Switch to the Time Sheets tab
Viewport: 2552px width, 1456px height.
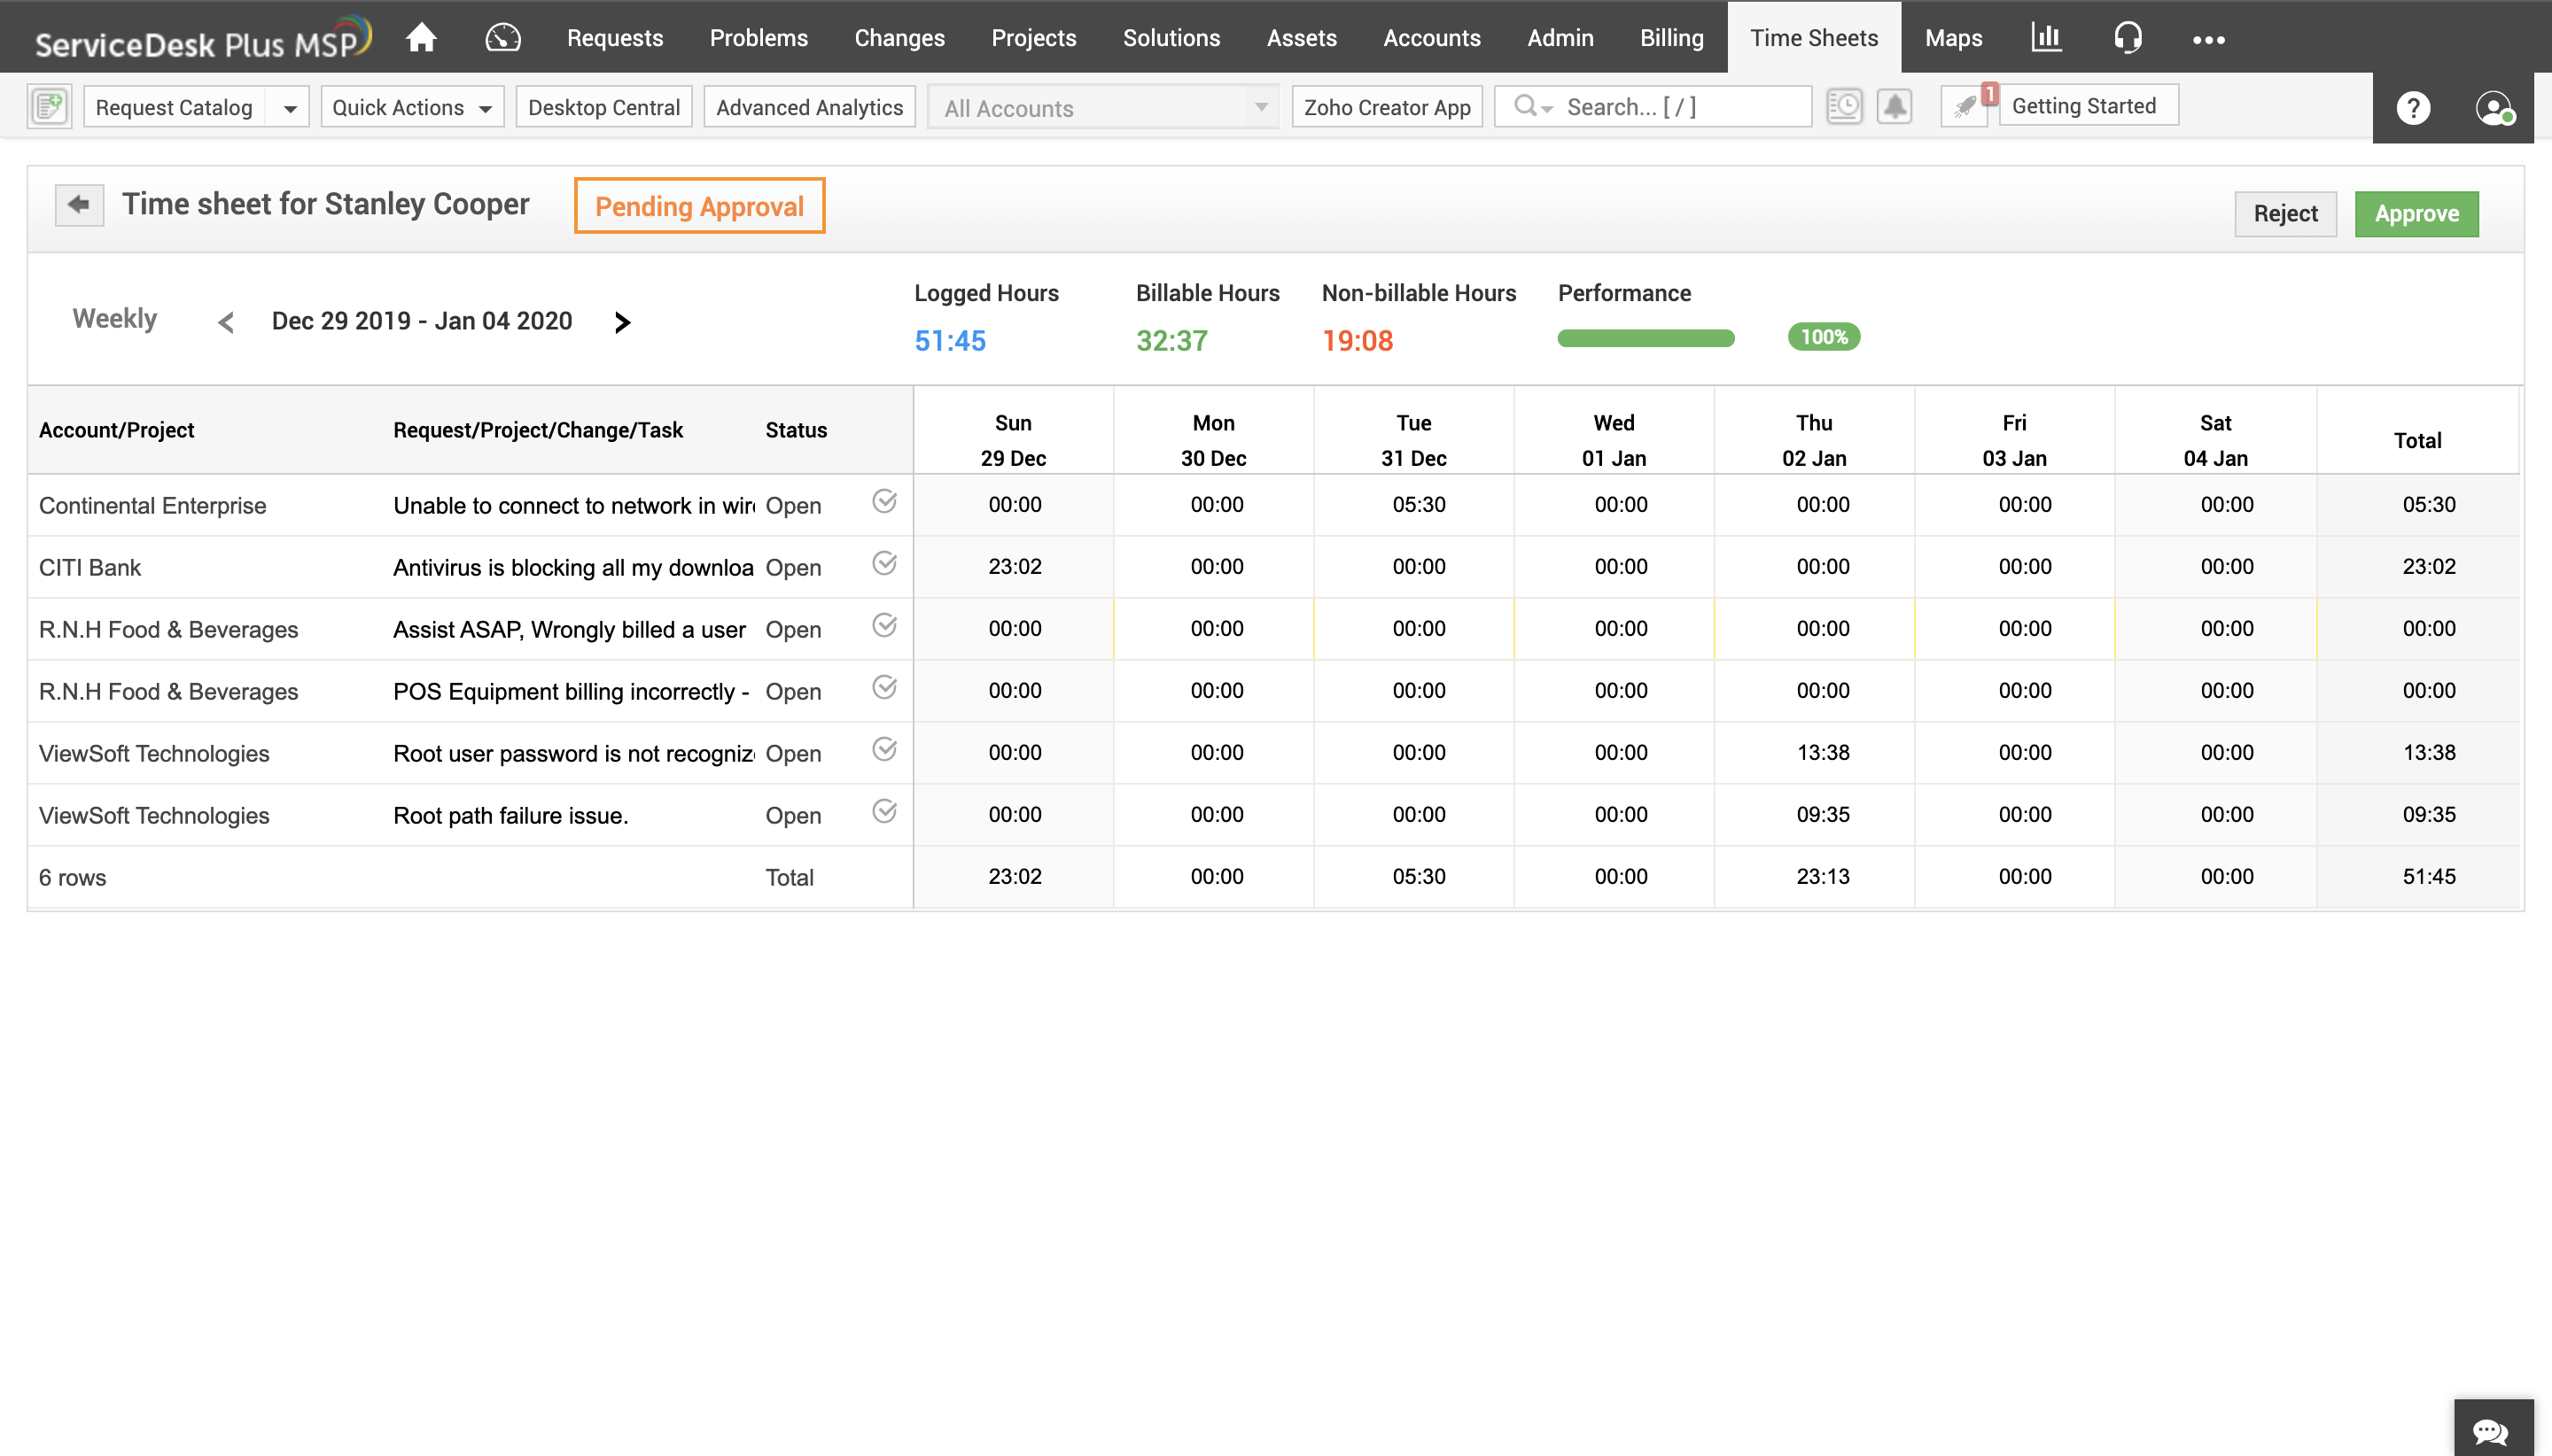click(x=1814, y=37)
